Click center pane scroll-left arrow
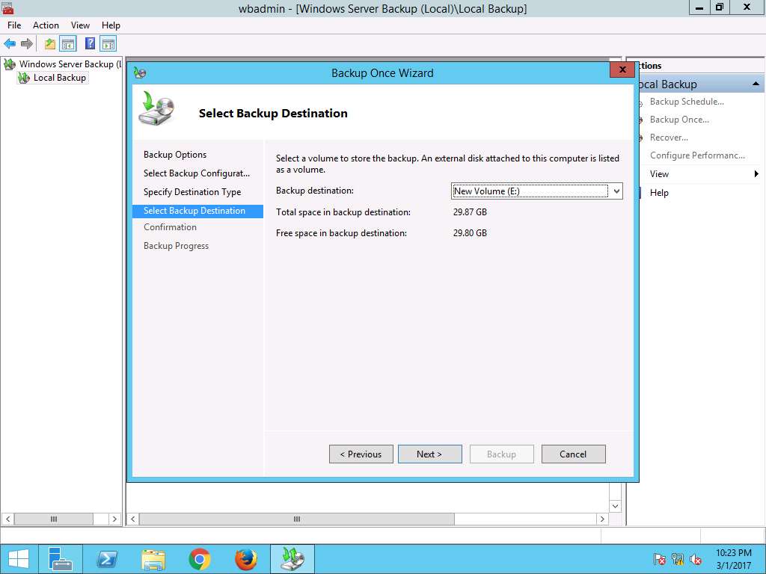Screen dimensions: 766x574 (132, 519)
